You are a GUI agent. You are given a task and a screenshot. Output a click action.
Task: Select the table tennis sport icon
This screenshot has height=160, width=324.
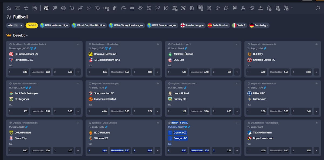(x=97, y=8)
